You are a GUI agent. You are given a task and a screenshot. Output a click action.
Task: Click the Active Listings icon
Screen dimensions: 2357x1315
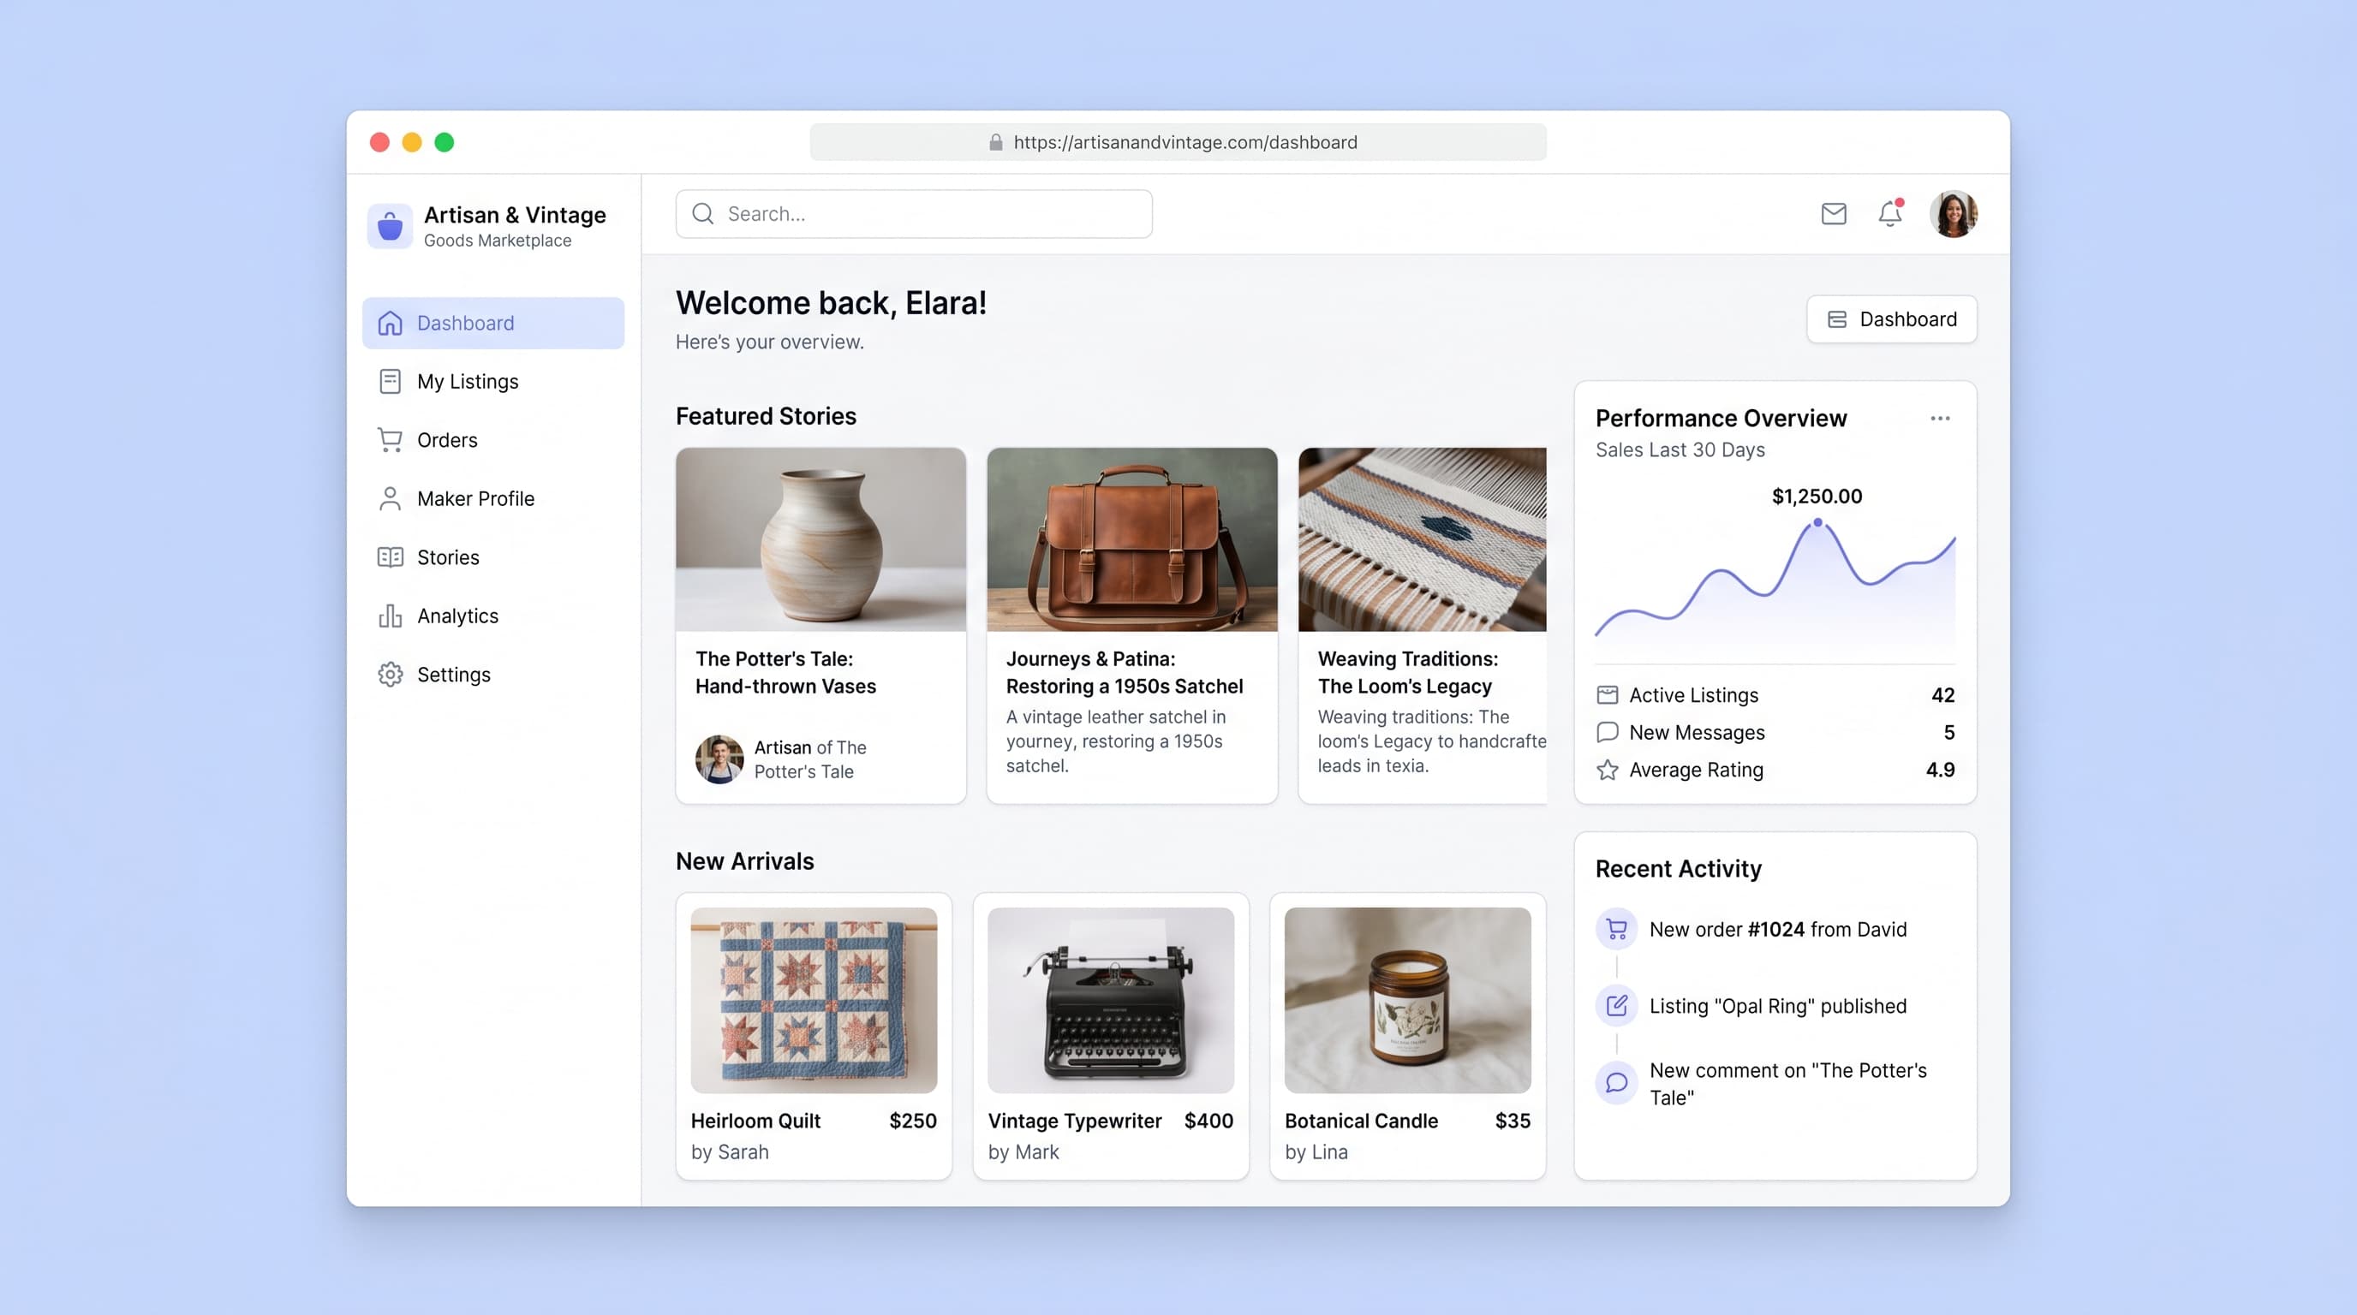(x=1608, y=695)
